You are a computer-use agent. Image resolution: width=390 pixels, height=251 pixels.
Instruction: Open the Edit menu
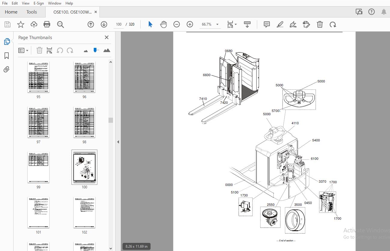point(15,3)
